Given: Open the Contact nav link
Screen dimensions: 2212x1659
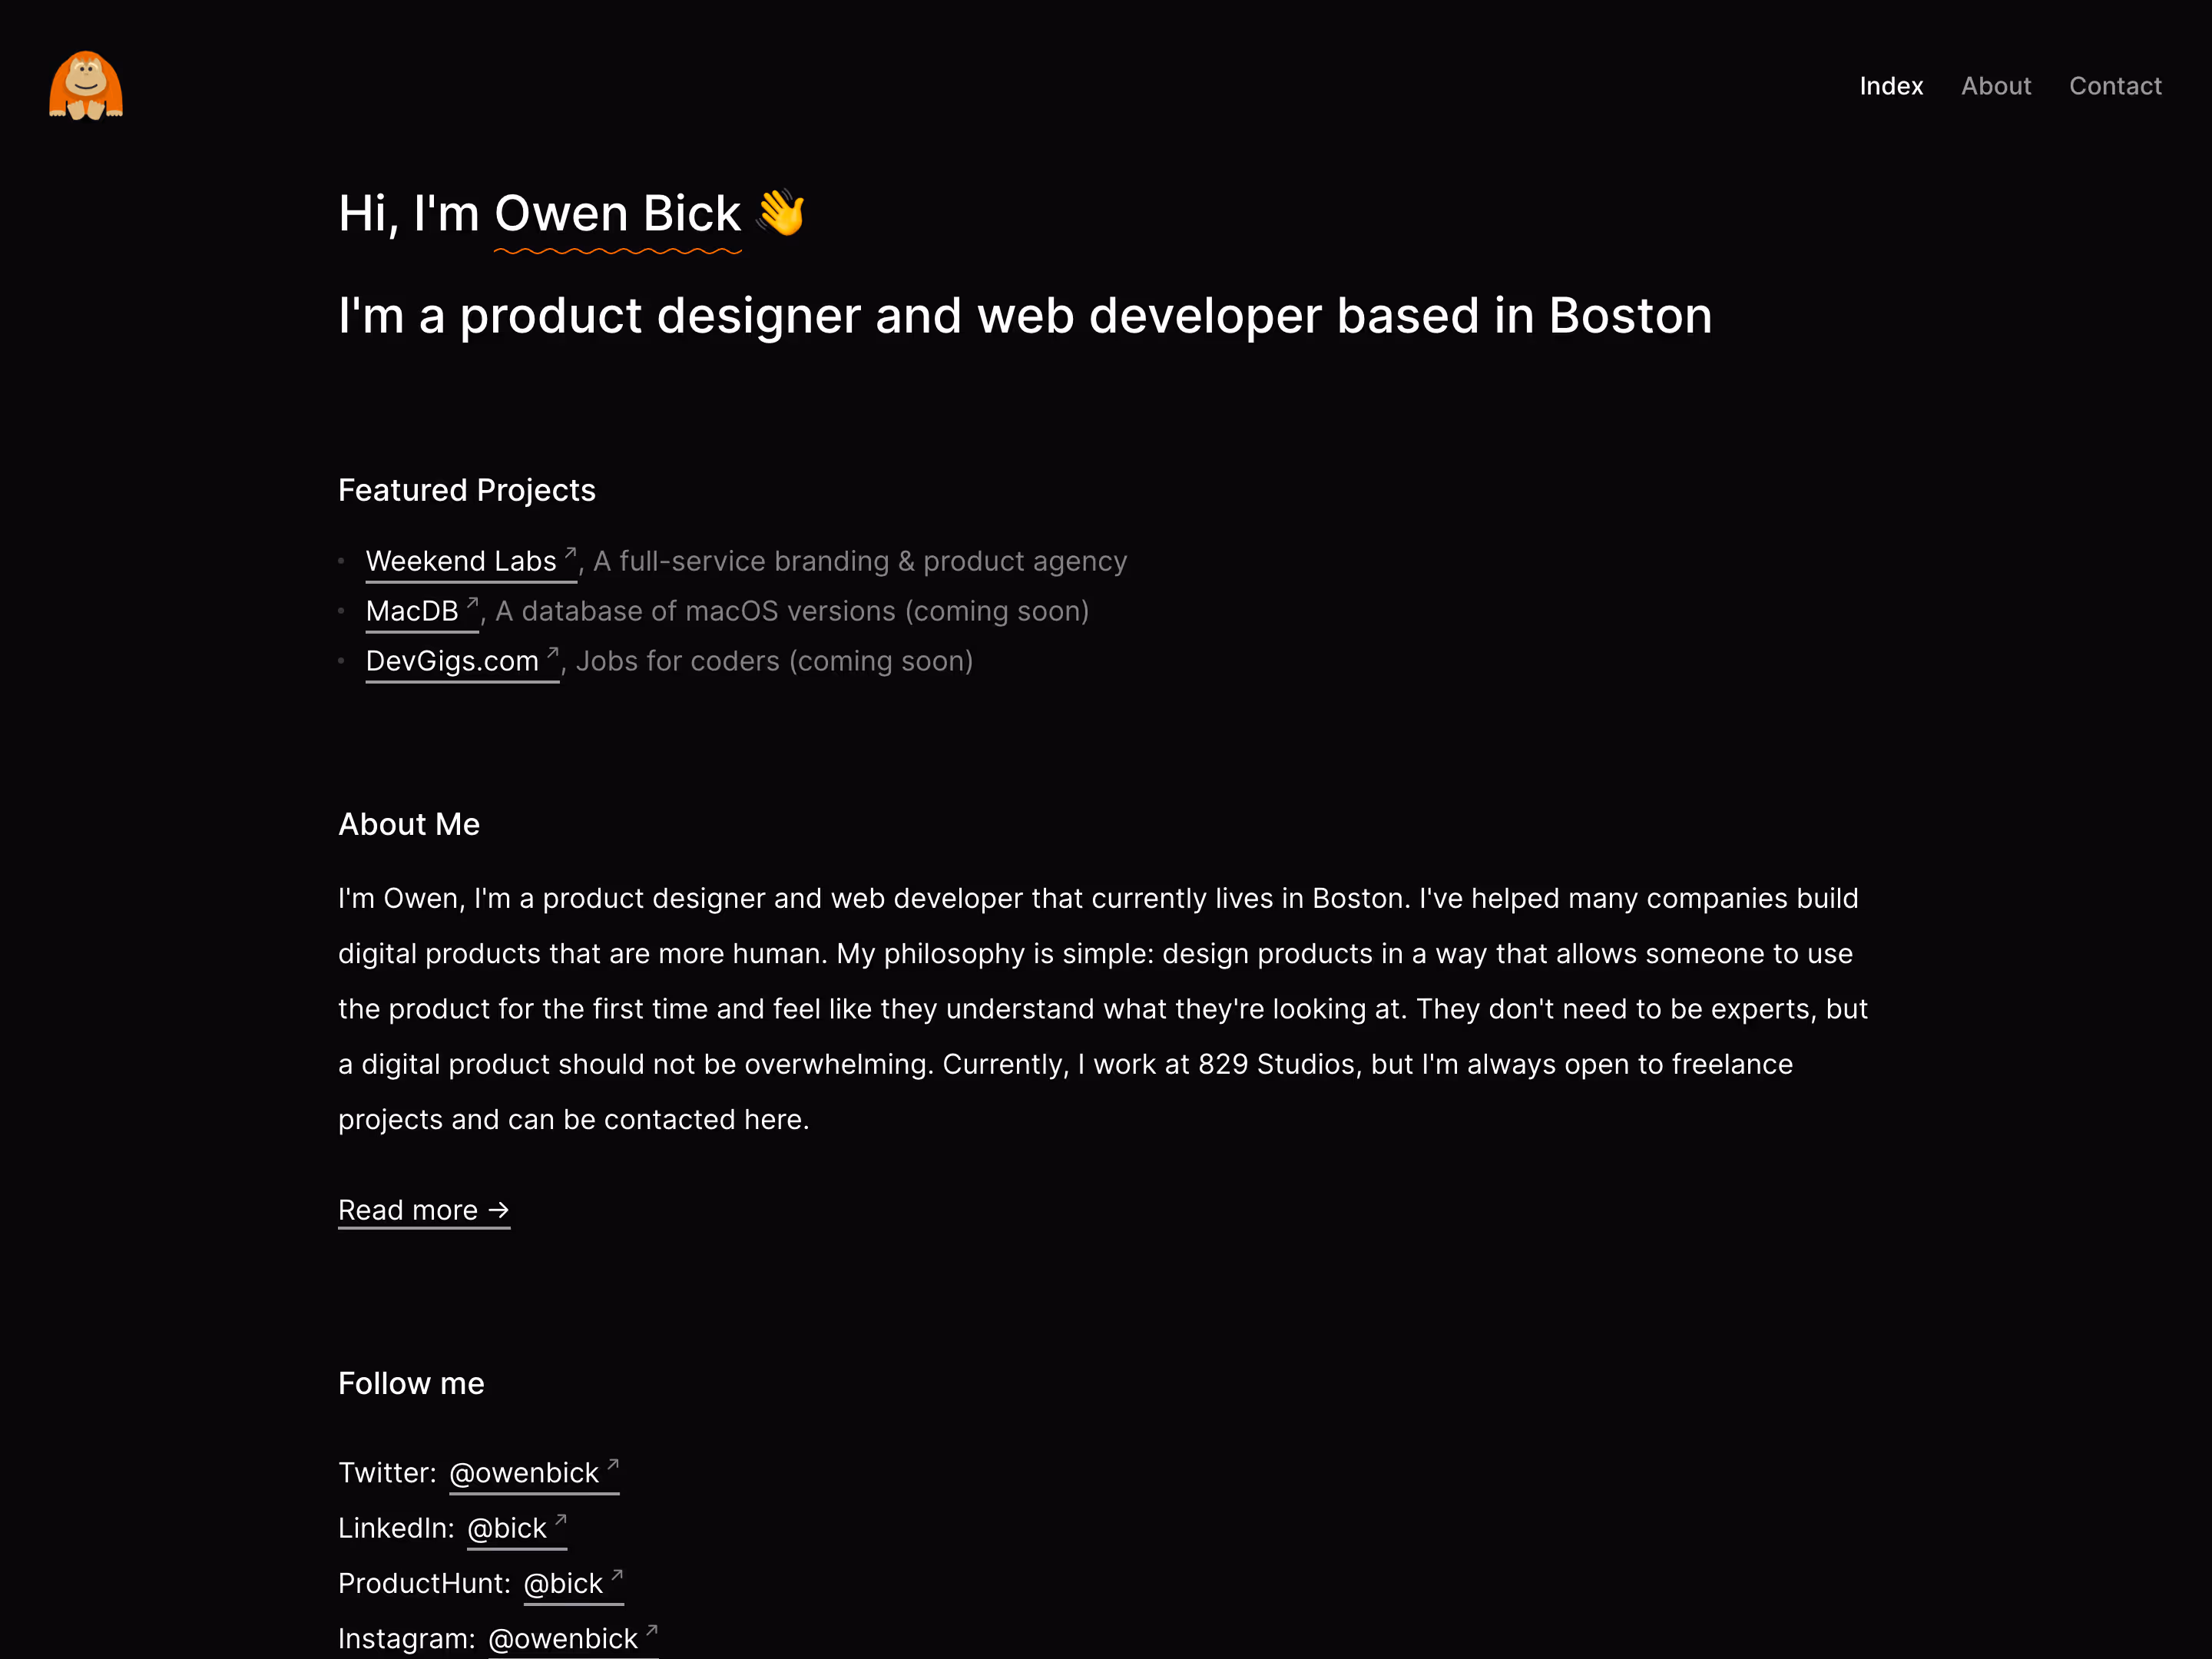Looking at the screenshot, I should pyautogui.click(x=2114, y=86).
